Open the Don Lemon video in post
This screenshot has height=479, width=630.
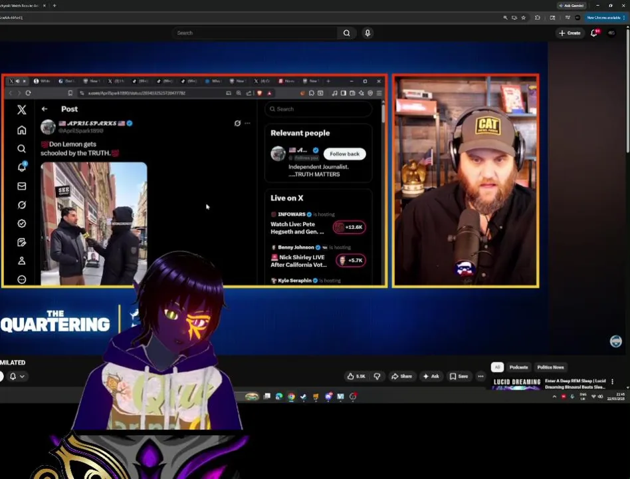[x=94, y=224]
